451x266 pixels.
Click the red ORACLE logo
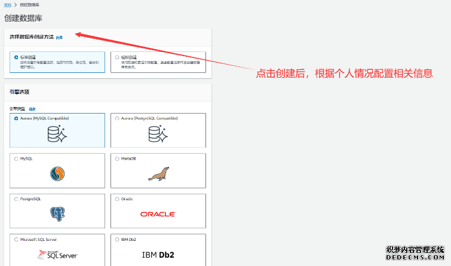(158, 213)
